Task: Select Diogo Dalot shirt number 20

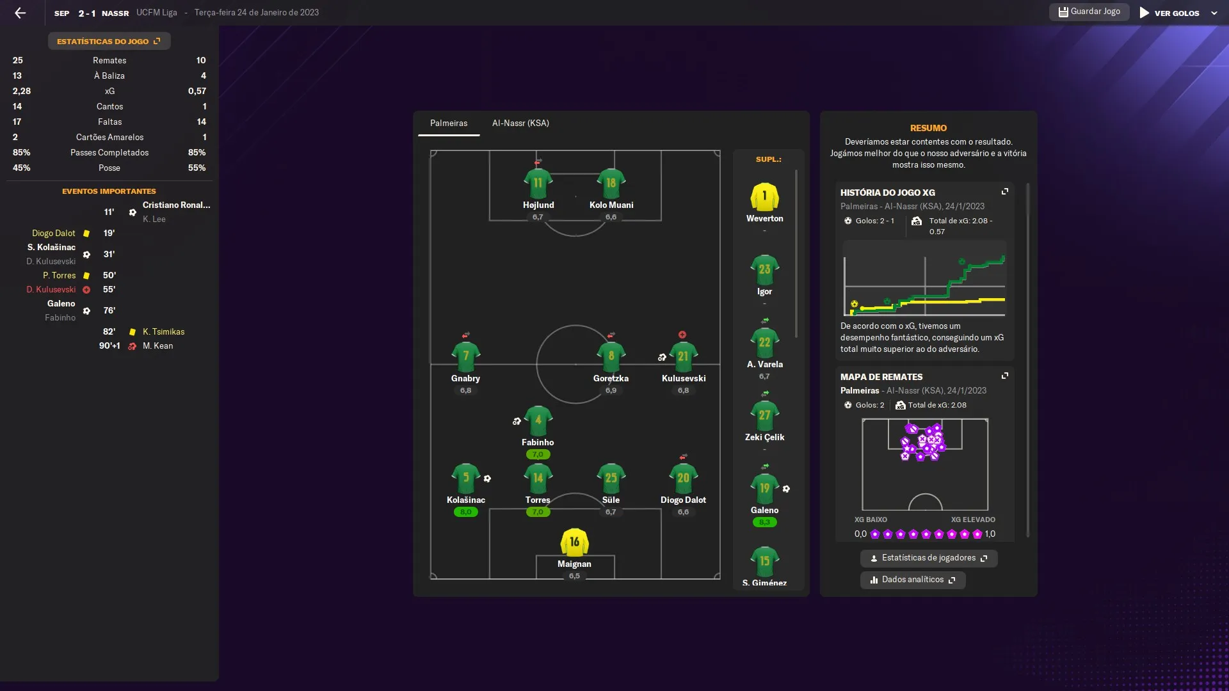Action: tap(683, 479)
